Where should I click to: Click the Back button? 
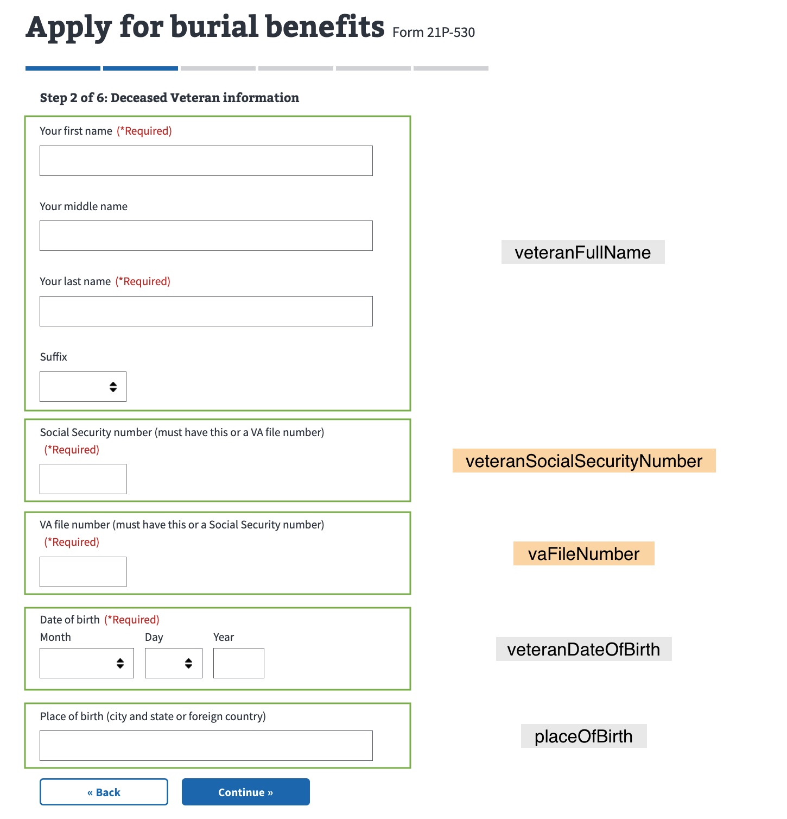tap(103, 792)
